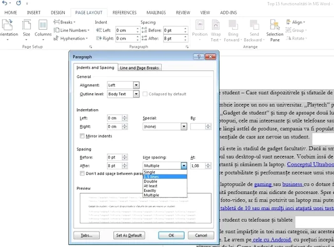Click the dialog Indentation Left field
The height and width of the screenshot is (247, 334).
[x=115, y=118]
